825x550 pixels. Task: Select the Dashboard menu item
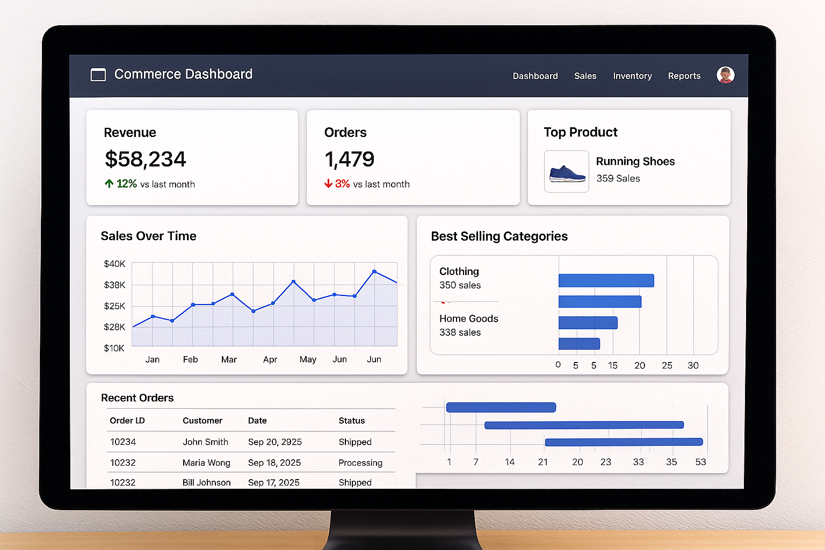click(535, 76)
